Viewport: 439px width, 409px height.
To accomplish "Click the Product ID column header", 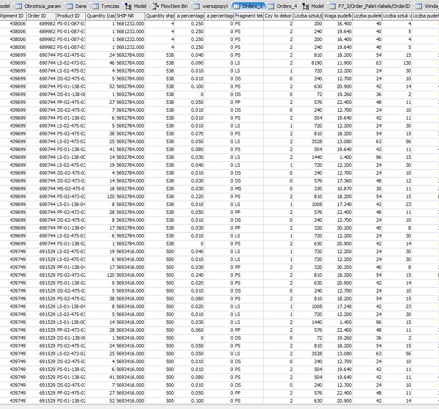I will pyautogui.click(x=70, y=16).
